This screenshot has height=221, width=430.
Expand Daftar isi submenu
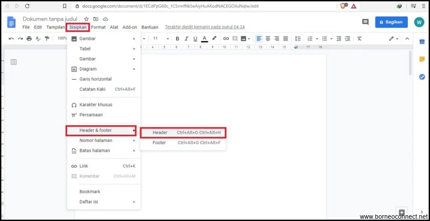pos(104,202)
